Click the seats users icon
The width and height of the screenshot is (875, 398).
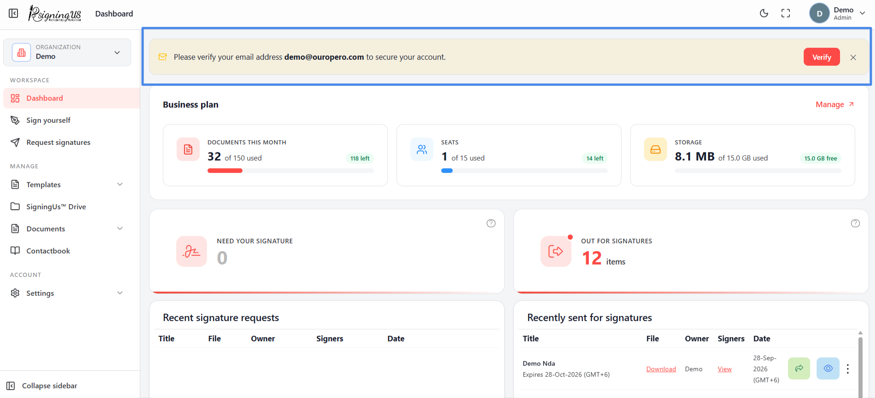click(x=422, y=149)
